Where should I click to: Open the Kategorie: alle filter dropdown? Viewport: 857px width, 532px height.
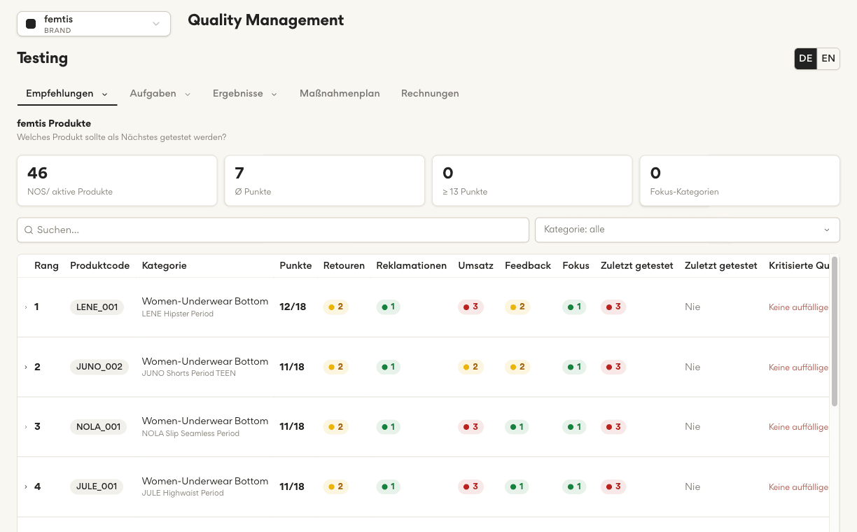pyautogui.click(x=687, y=230)
